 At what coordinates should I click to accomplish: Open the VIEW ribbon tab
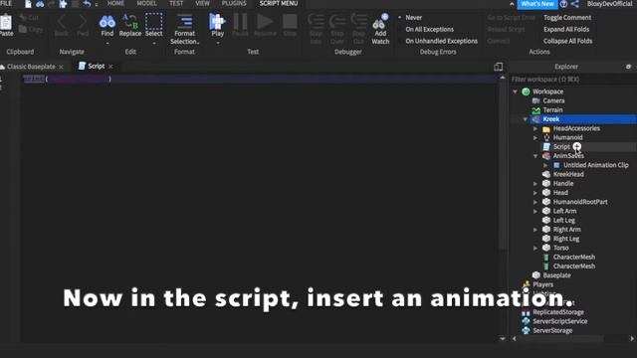[202, 3]
